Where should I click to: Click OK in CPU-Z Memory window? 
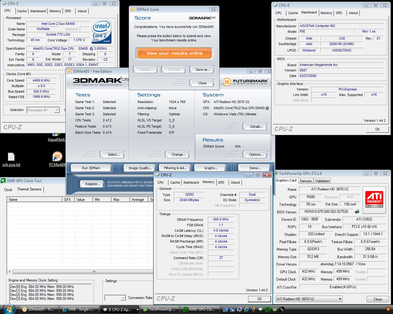click(x=259, y=299)
